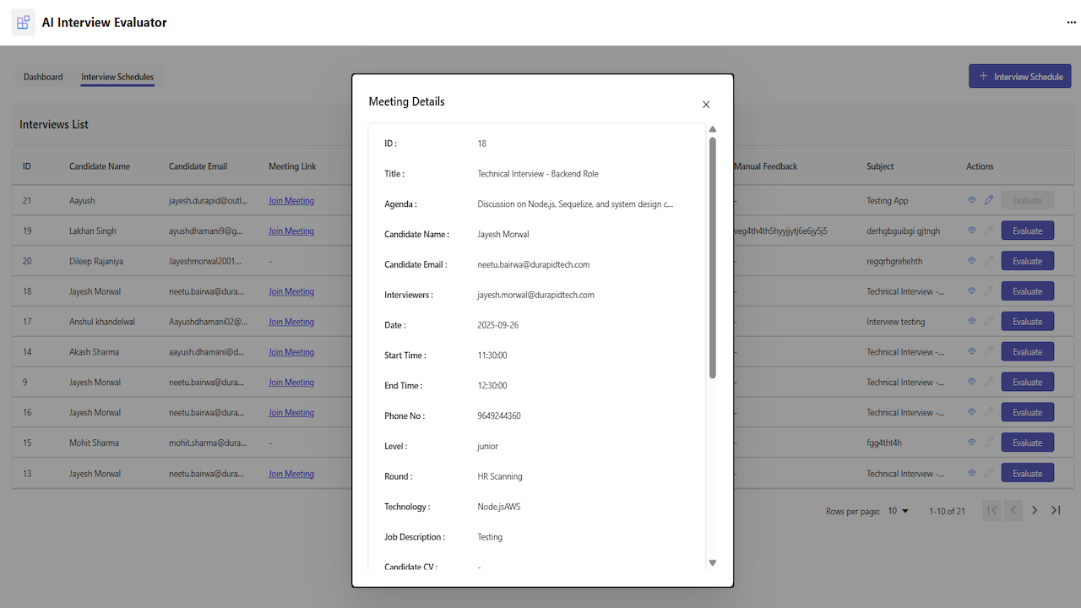View eye icon for Anshul khandelwal row
This screenshot has width=1081, height=608.
pos(971,322)
